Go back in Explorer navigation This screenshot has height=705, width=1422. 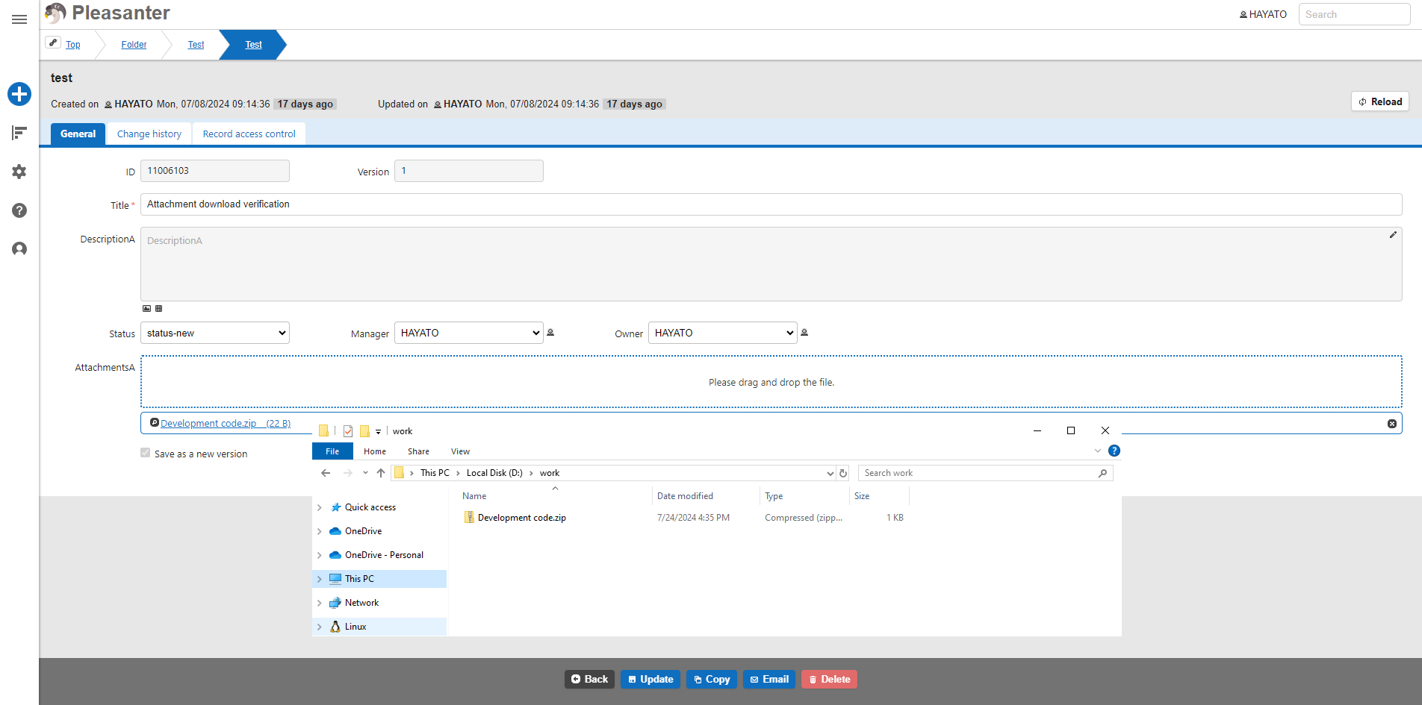pyautogui.click(x=326, y=473)
